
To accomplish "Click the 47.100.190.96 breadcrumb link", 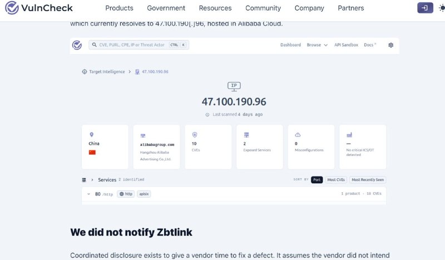I will pos(155,72).
